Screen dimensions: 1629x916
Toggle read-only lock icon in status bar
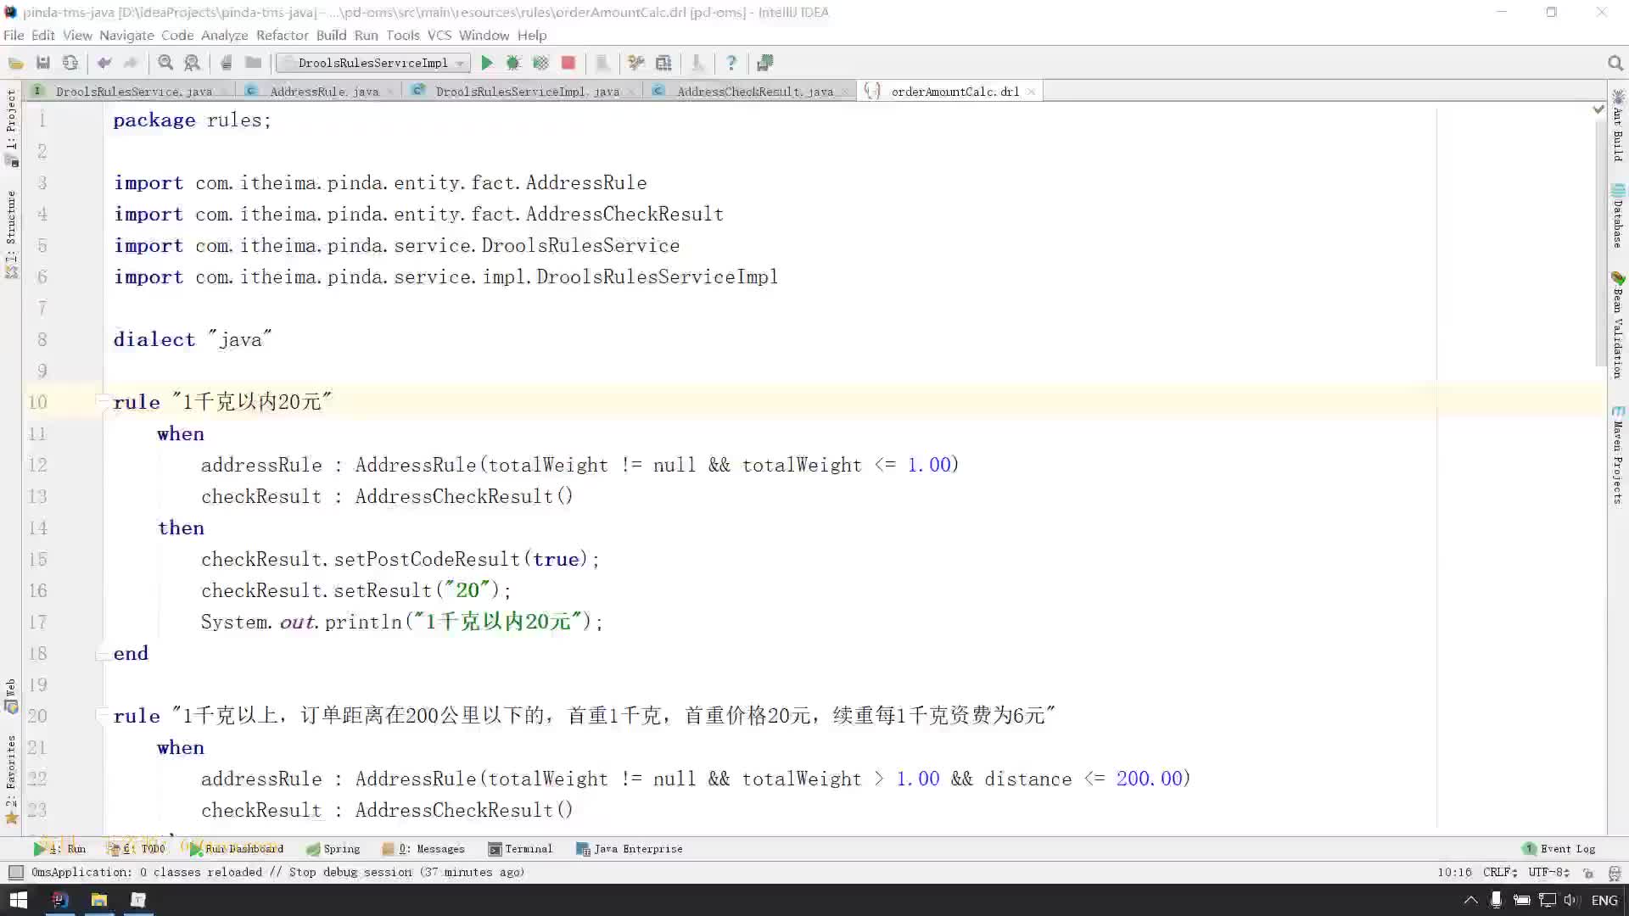pyautogui.click(x=1588, y=872)
